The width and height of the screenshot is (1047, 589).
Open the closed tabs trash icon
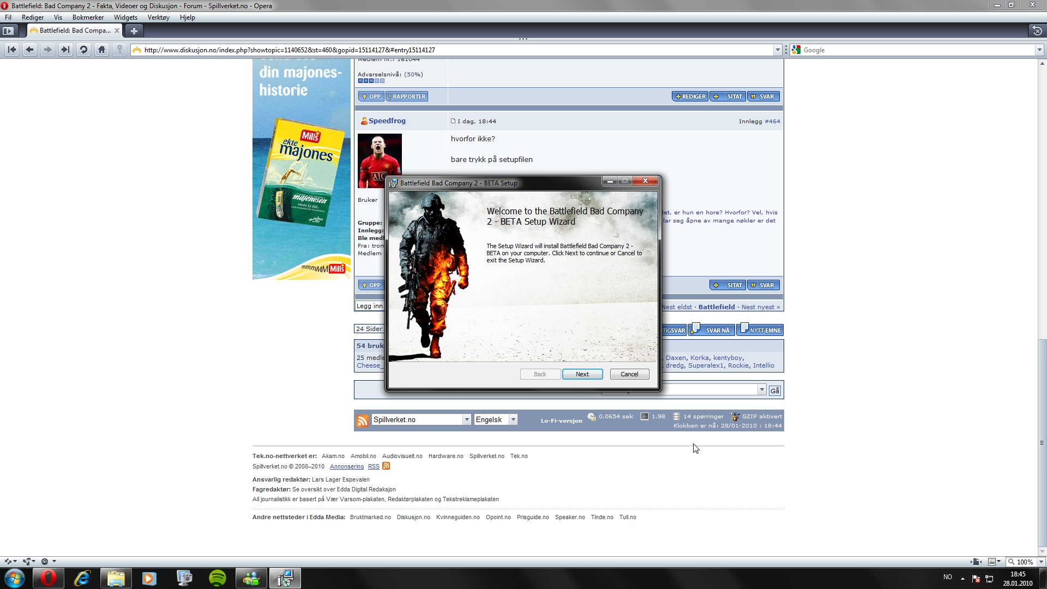click(1037, 31)
